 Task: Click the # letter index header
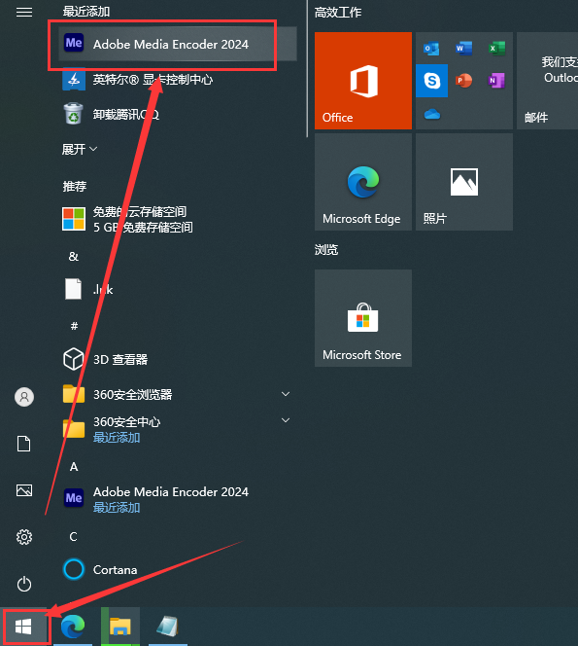(x=74, y=326)
